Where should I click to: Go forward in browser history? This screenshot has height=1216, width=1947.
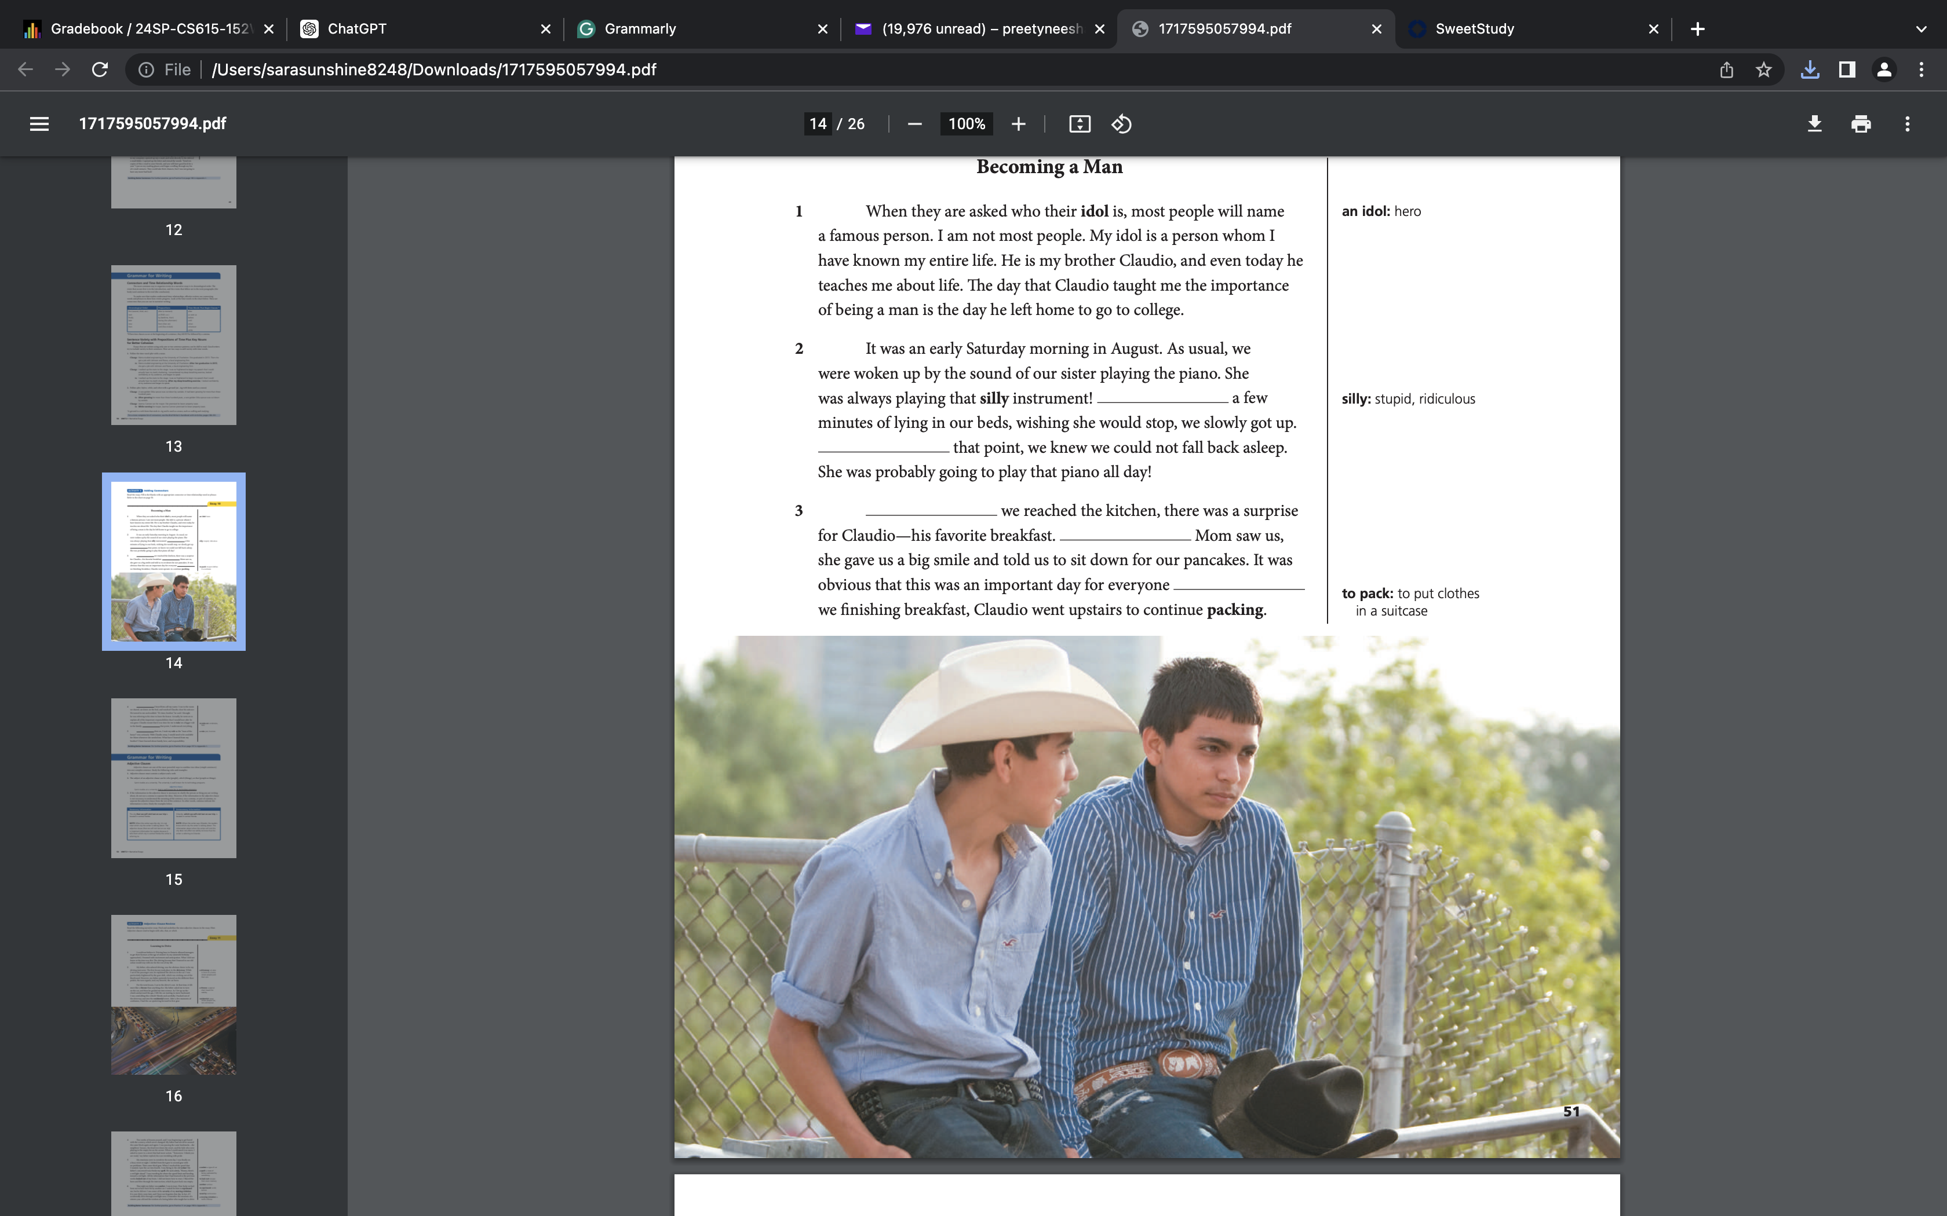(63, 70)
